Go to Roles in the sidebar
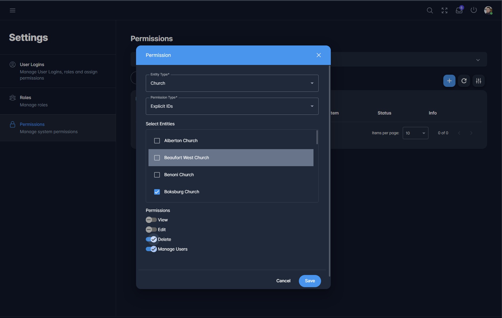502x318 pixels. click(26, 97)
